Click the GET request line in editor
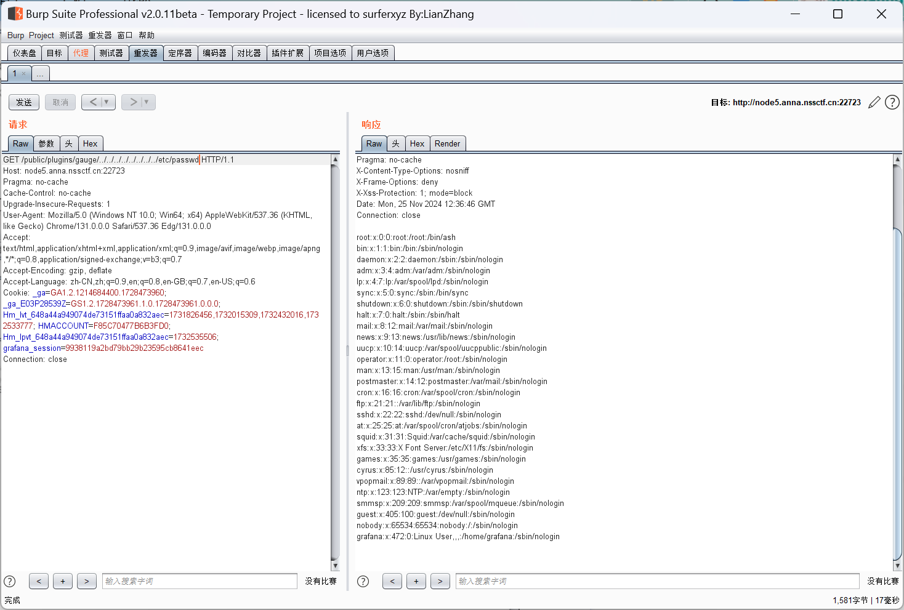Screen dimensions: 904x610 point(119,160)
